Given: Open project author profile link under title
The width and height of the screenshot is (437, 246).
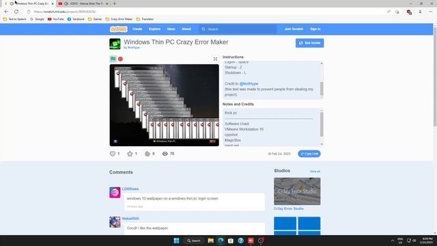Looking at the screenshot, I should (134, 48).
